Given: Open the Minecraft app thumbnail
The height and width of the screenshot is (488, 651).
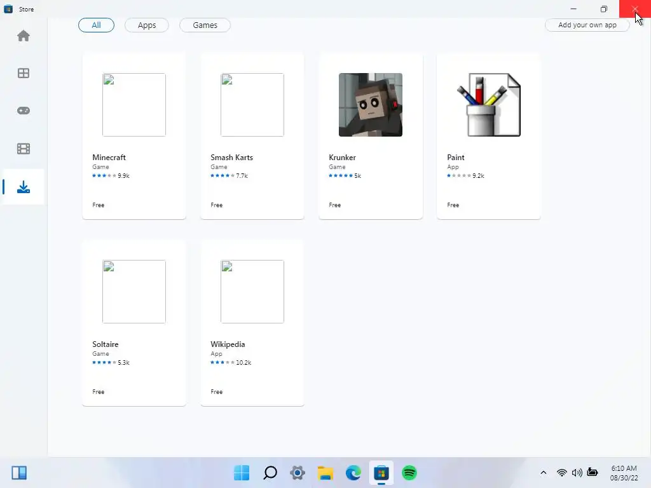Looking at the screenshot, I should coord(134,105).
